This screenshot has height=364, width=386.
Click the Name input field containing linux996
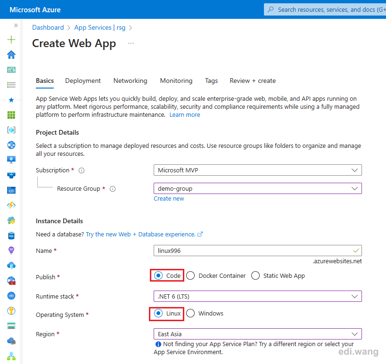[x=257, y=251]
